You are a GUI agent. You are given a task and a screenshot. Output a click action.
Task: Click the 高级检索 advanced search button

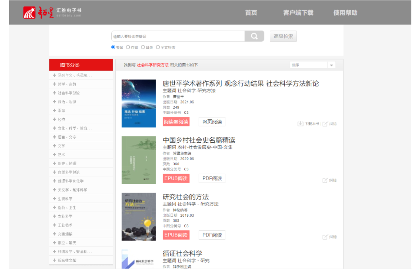click(x=283, y=36)
